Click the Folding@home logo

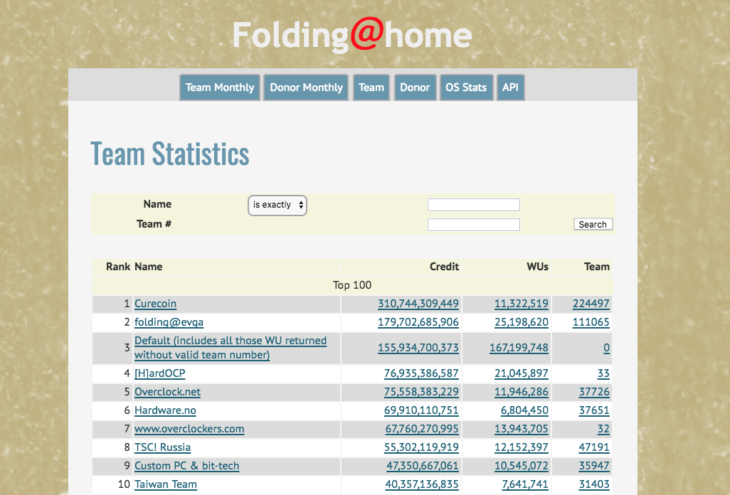point(352,35)
